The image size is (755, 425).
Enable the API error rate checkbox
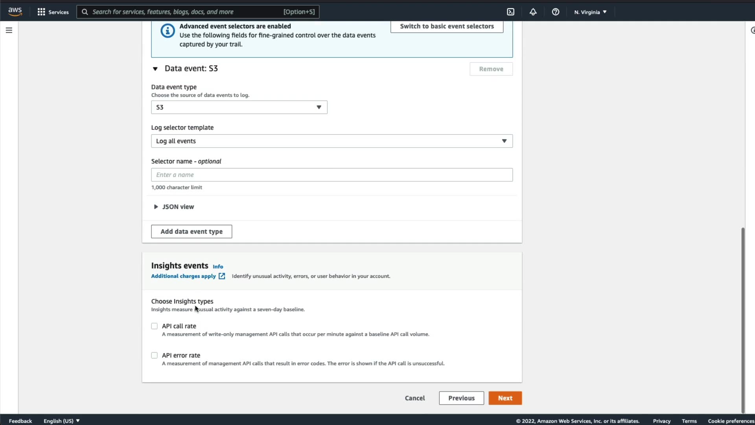pyautogui.click(x=154, y=355)
